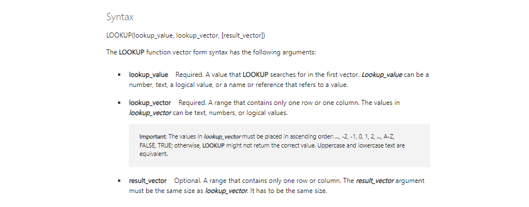Image resolution: width=529 pixels, height=207 pixels.
Task: Select the bold result_vector term
Action: [148, 181]
